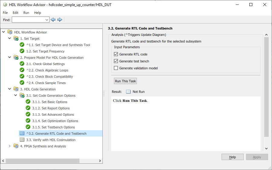Disable the Generate test bench checkbox

(116, 61)
